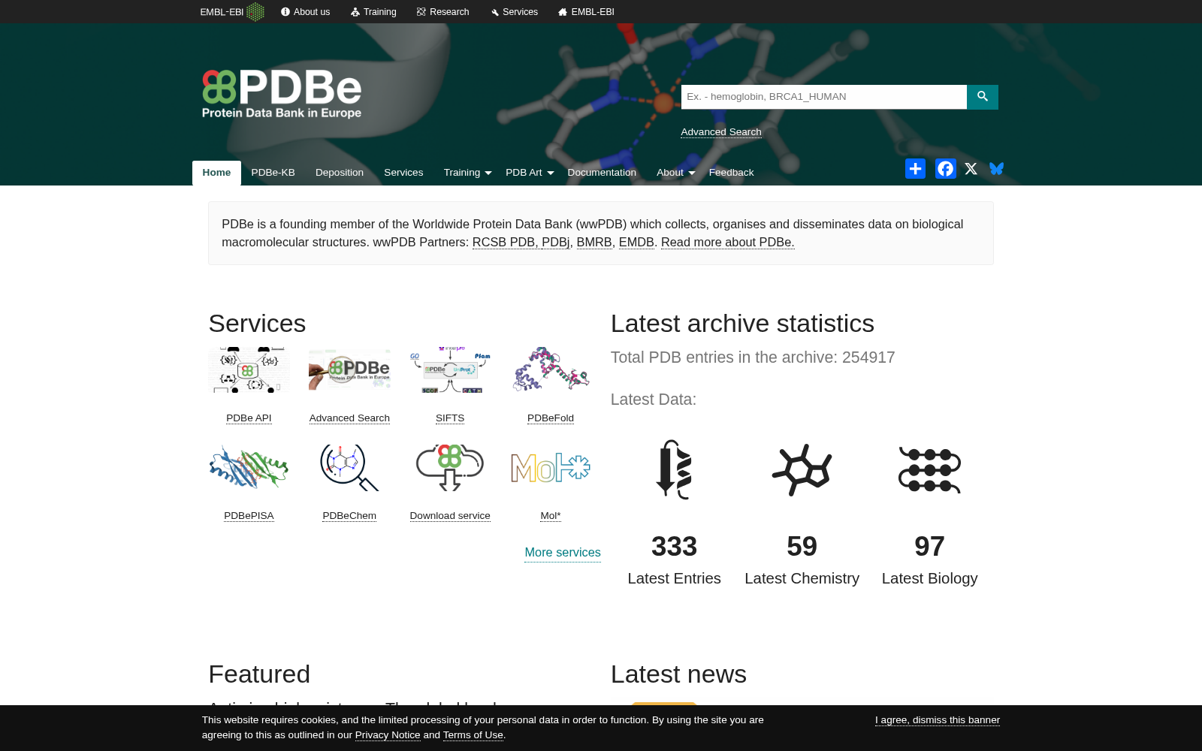Click the Latest Entries structure icon
Viewport: 1202px width, 751px height.
pyautogui.click(x=674, y=469)
